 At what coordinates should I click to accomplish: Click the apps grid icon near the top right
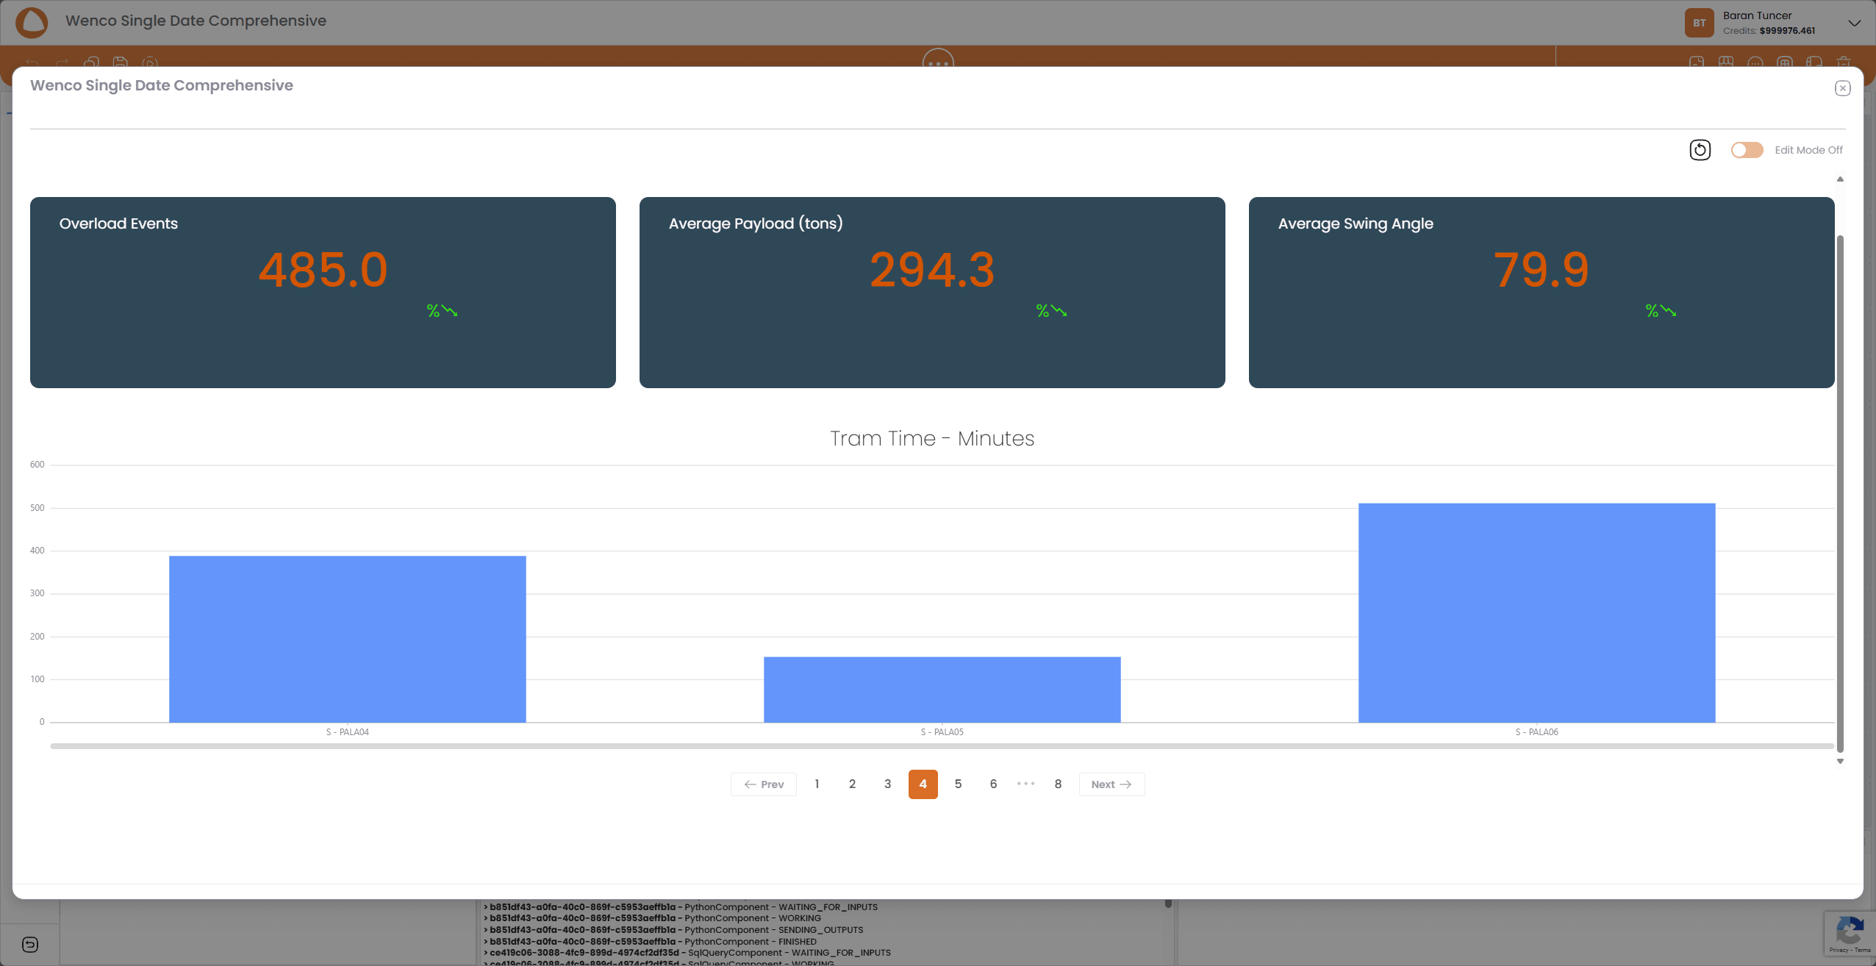point(1784,62)
